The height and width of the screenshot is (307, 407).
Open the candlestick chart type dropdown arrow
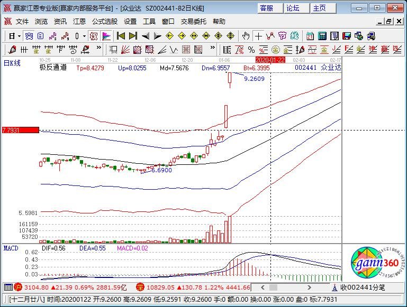(84, 36)
